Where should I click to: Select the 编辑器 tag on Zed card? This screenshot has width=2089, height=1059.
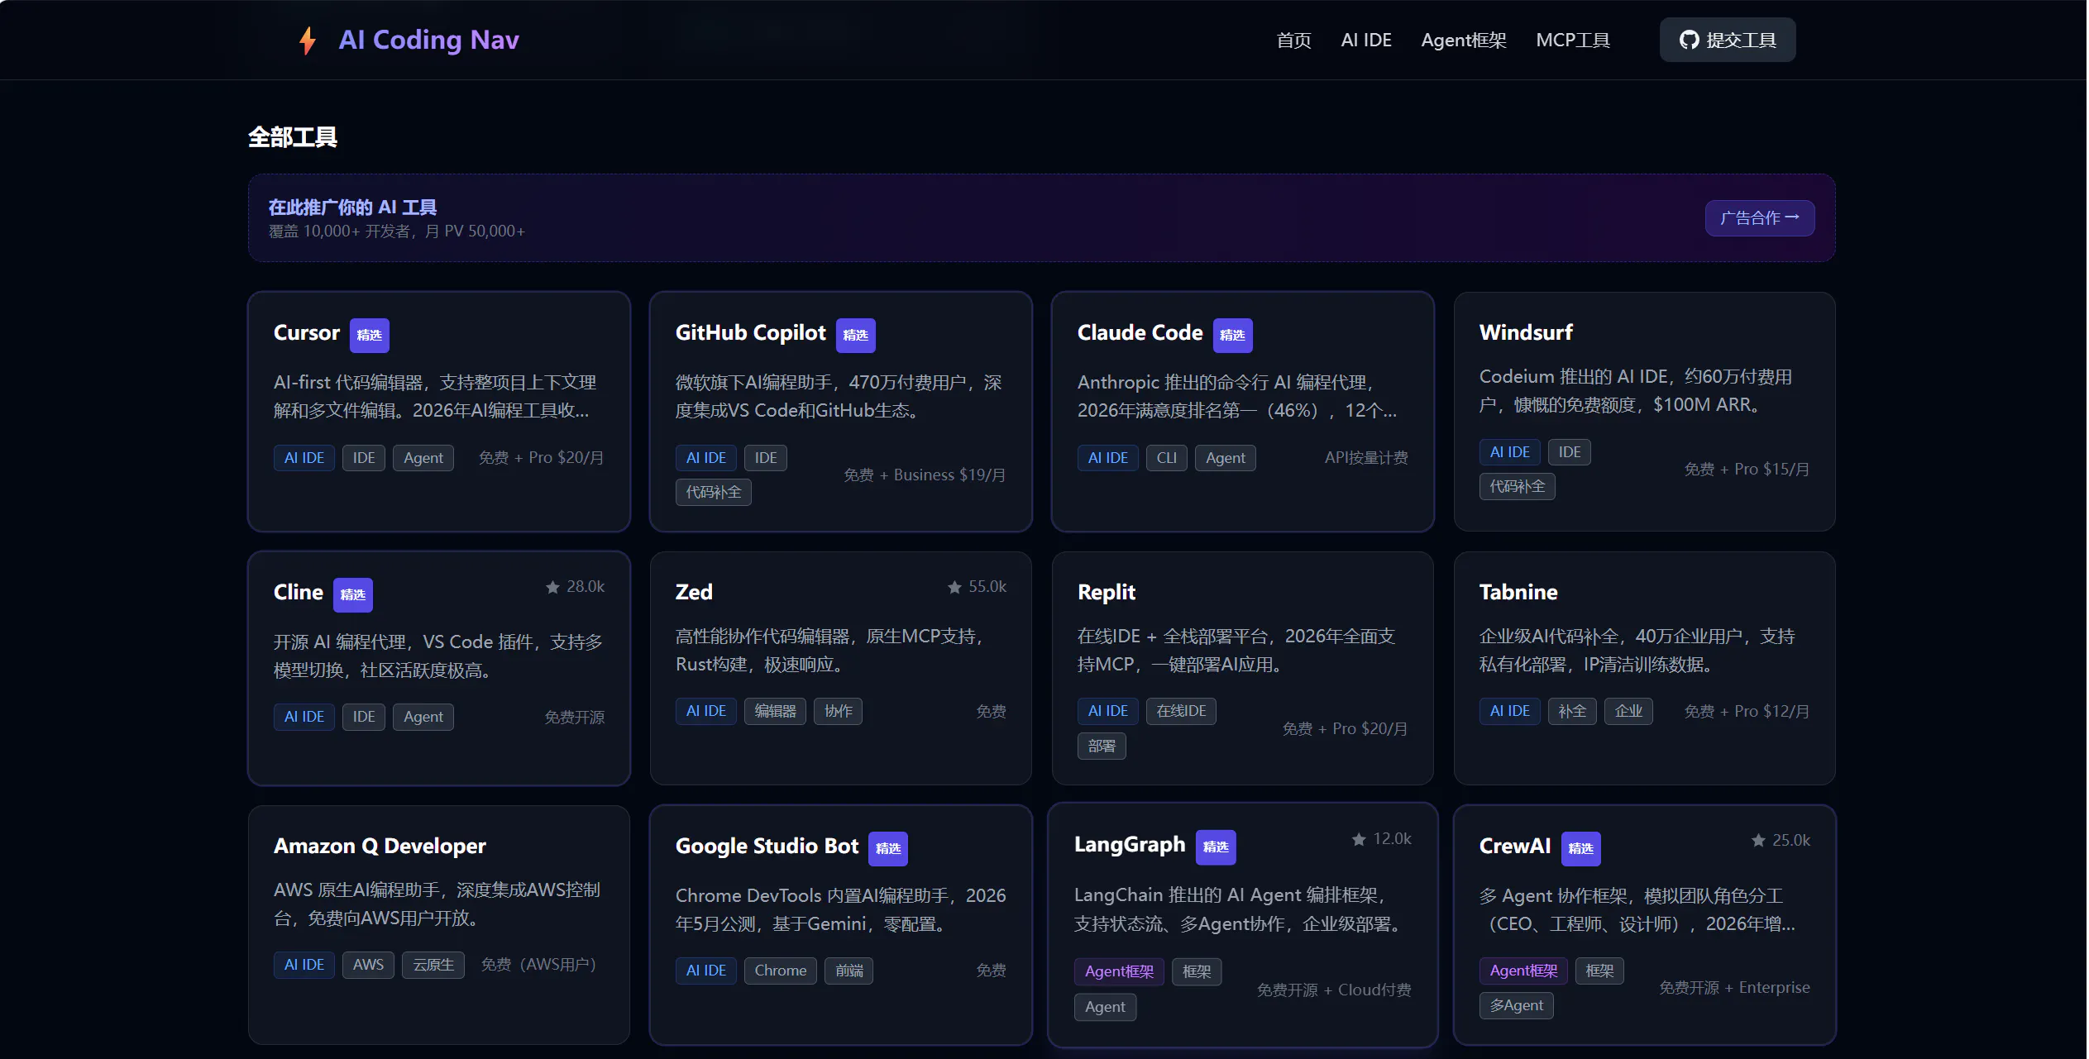pyautogui.click(x=776, y=712)
